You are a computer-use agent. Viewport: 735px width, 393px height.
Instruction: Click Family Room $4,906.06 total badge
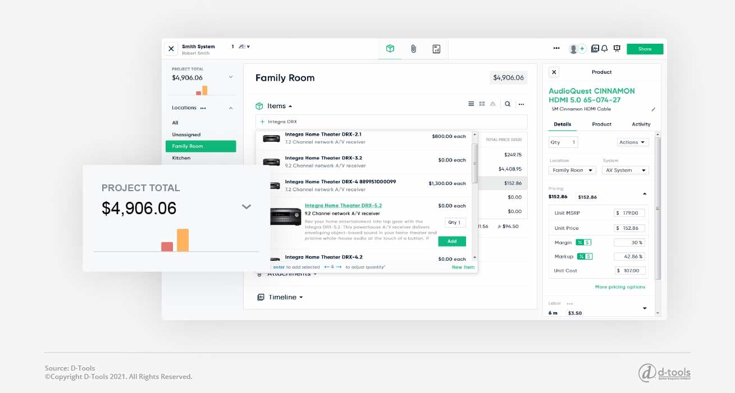[508, 78]
